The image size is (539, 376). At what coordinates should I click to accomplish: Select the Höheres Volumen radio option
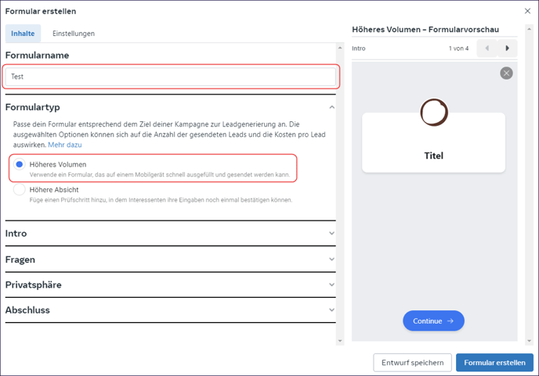pos(20,164)
